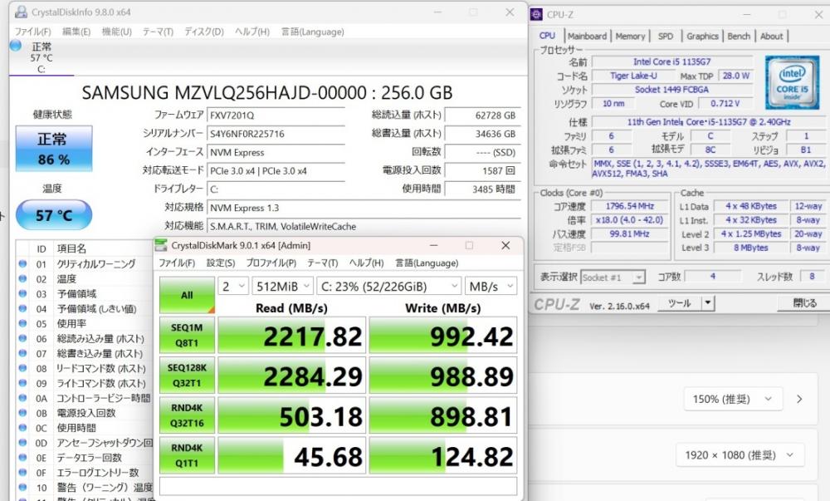
Task: Click the CPU-Z 閉じる button
Action: coord(803,303)
